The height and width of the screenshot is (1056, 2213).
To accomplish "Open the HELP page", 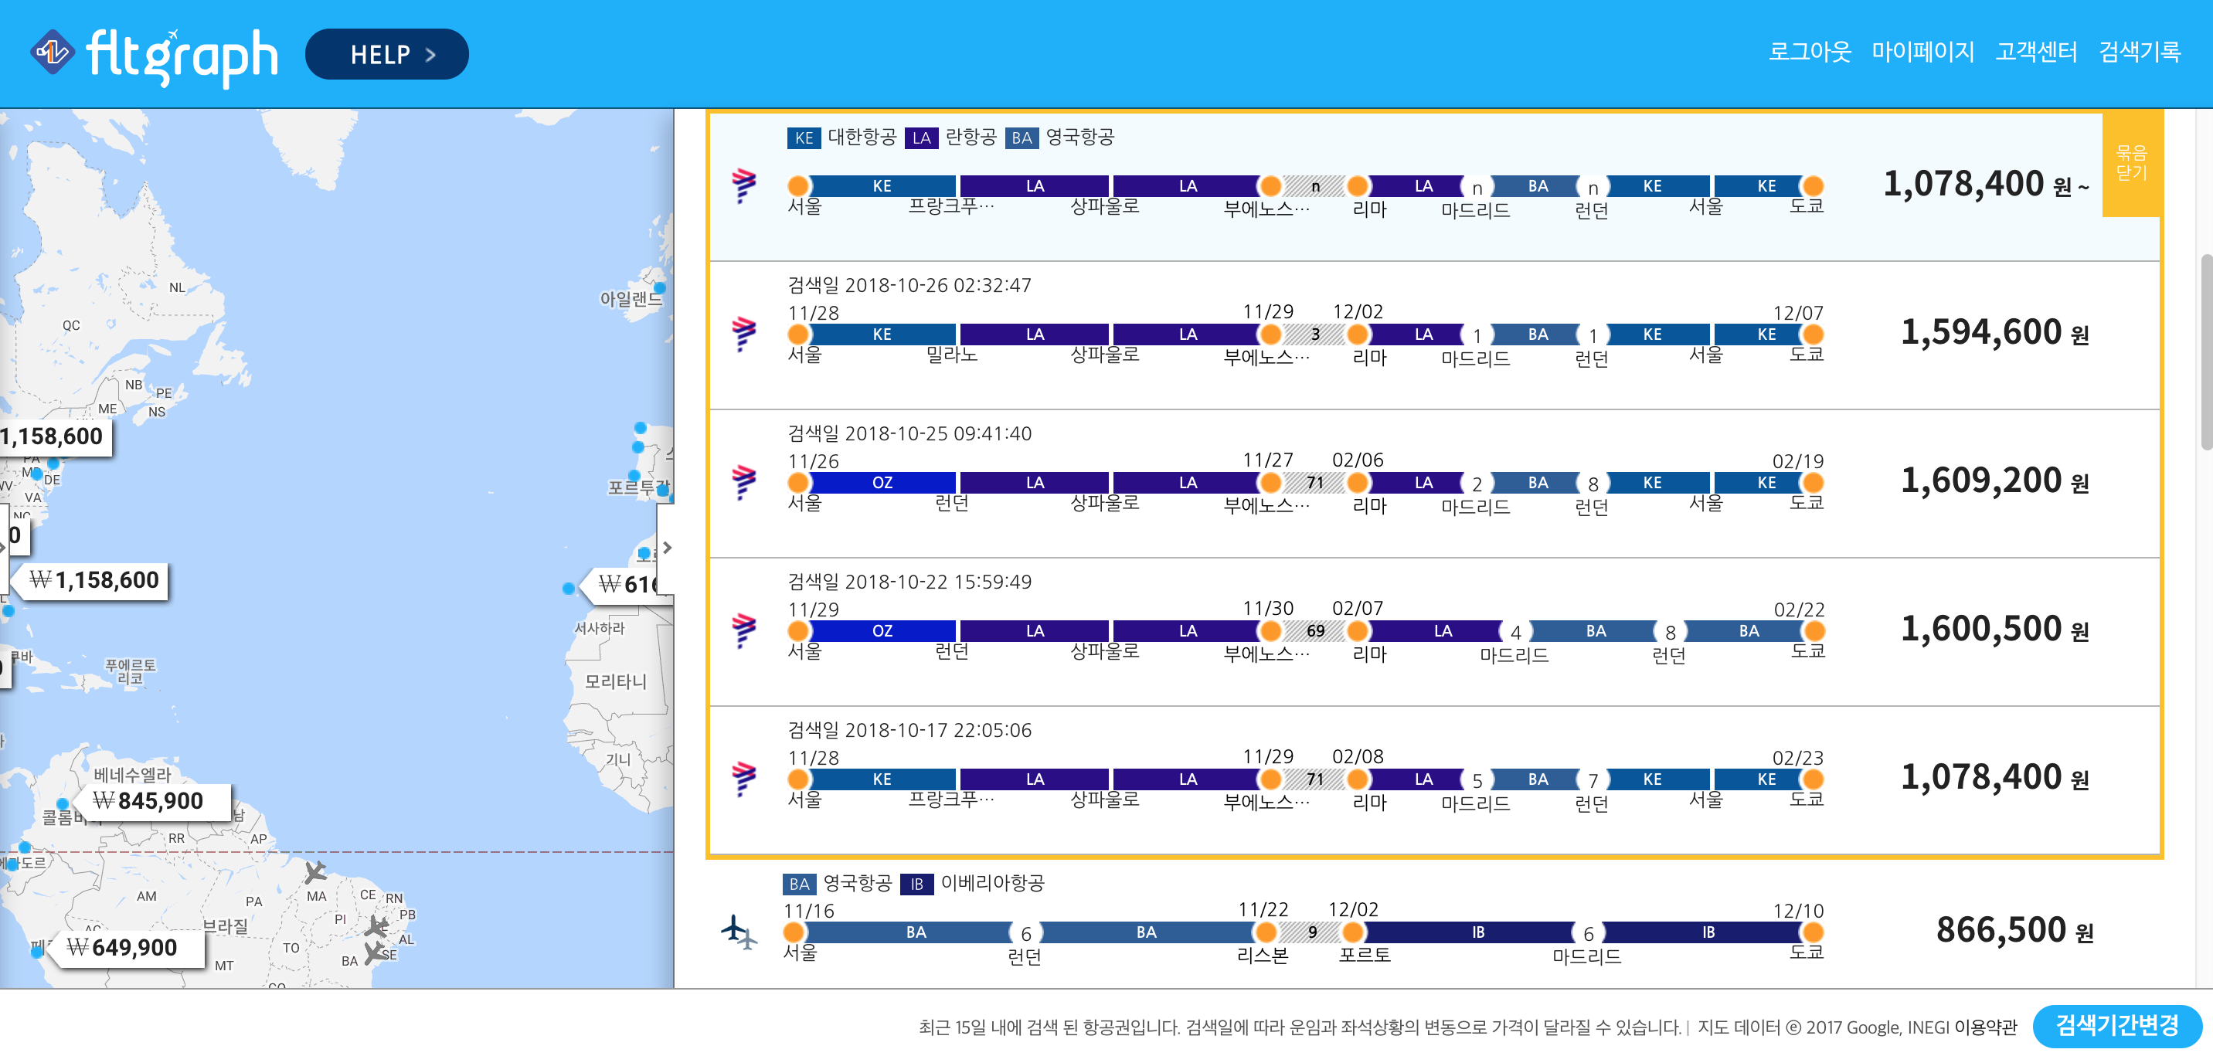I will [386, 55].
